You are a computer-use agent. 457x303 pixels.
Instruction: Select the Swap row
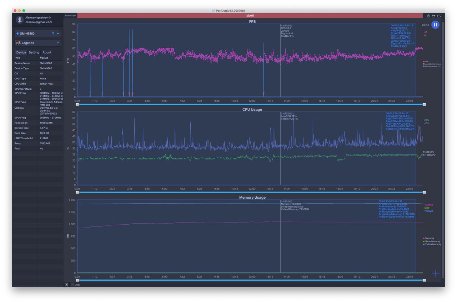pos(38,143)
